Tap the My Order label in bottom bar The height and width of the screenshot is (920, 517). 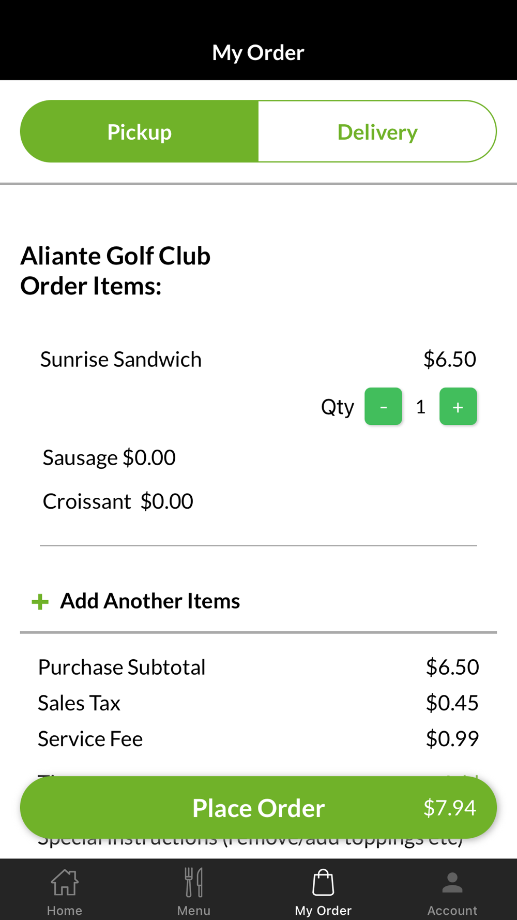(323, 911)
